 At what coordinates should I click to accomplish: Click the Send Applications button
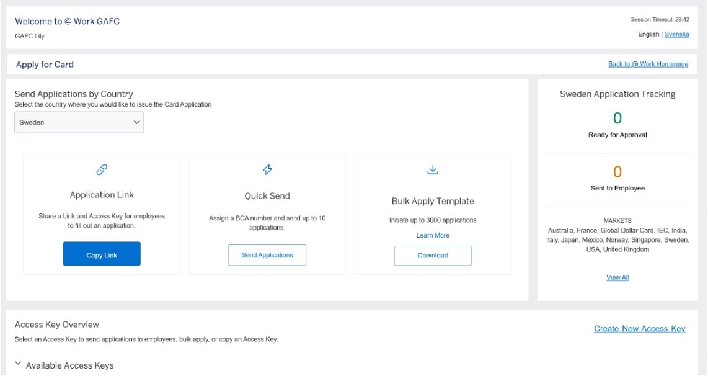coord(267,255)
